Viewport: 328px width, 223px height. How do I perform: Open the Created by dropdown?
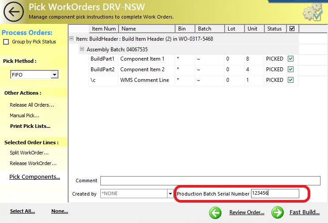pyautogui.click(x=170, y=194)
